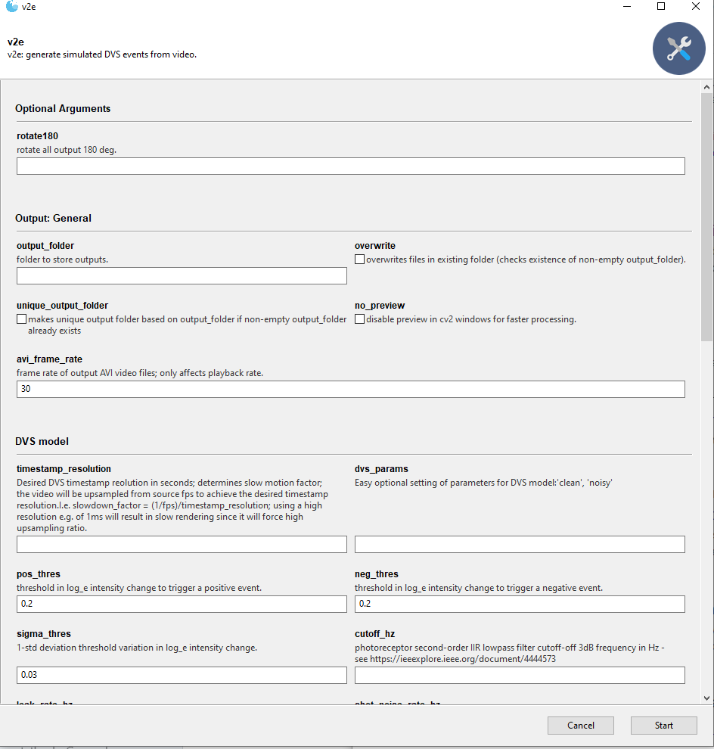The height and width of the screenshot is (749, 714).
Task: Check the no_preview option
Action: (359, 319)
